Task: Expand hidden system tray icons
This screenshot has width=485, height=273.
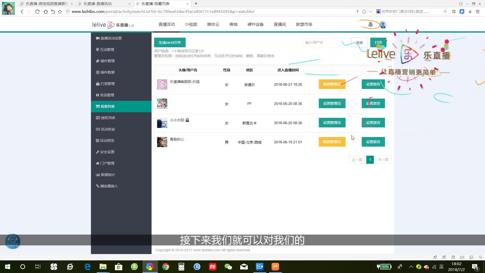Action: [411, 267]
